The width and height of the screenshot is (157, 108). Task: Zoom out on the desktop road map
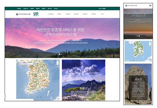58,63
